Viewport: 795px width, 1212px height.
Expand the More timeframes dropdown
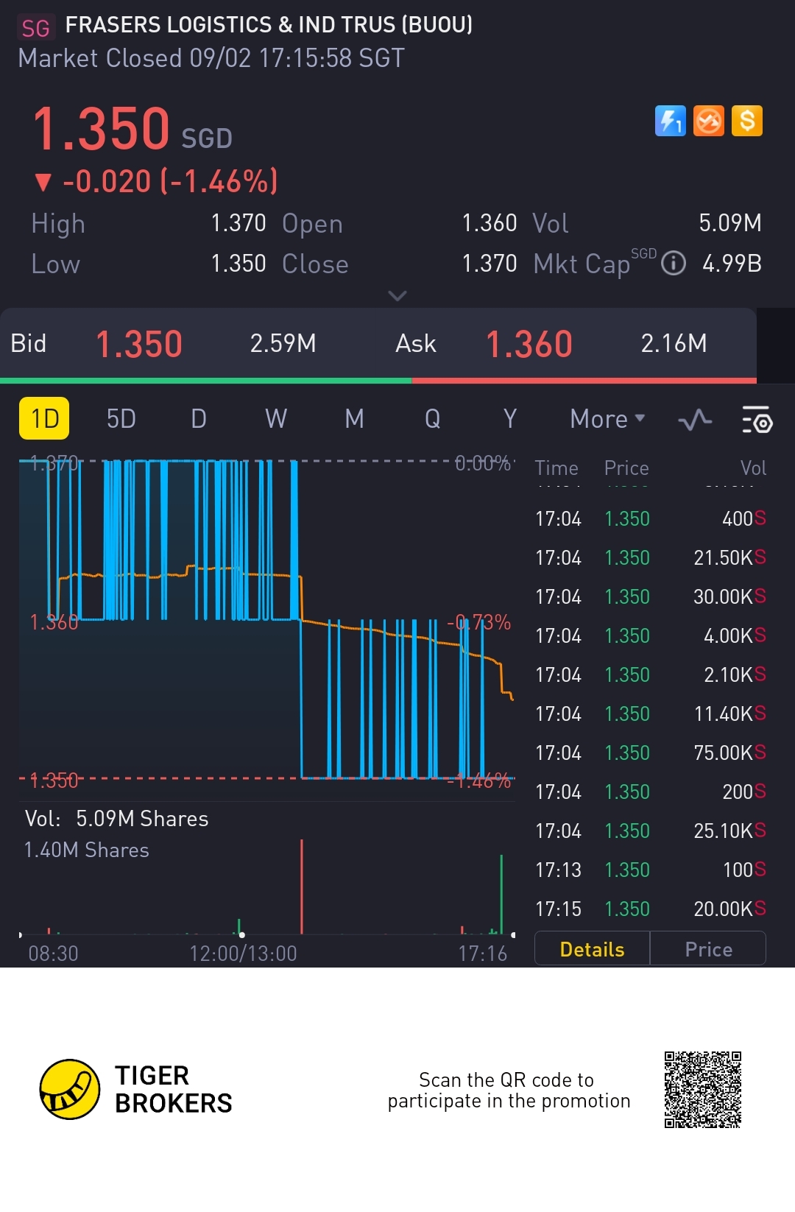tap(607, 419)
